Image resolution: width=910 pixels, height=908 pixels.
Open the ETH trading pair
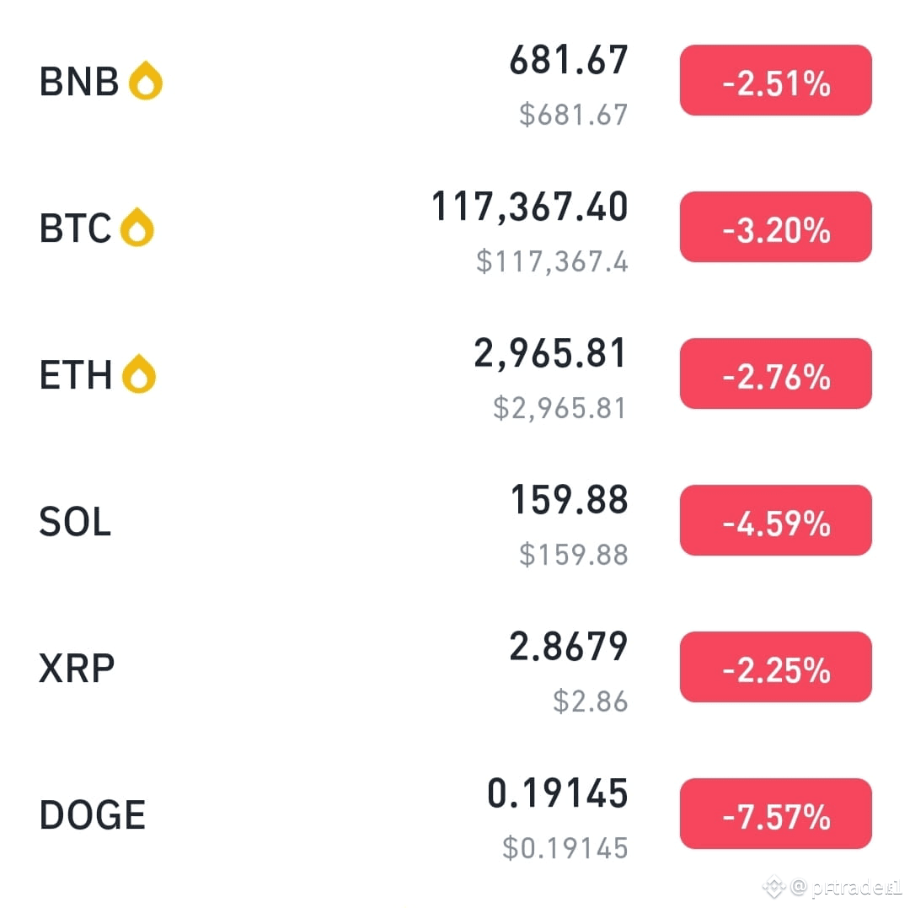coord(76,374)
